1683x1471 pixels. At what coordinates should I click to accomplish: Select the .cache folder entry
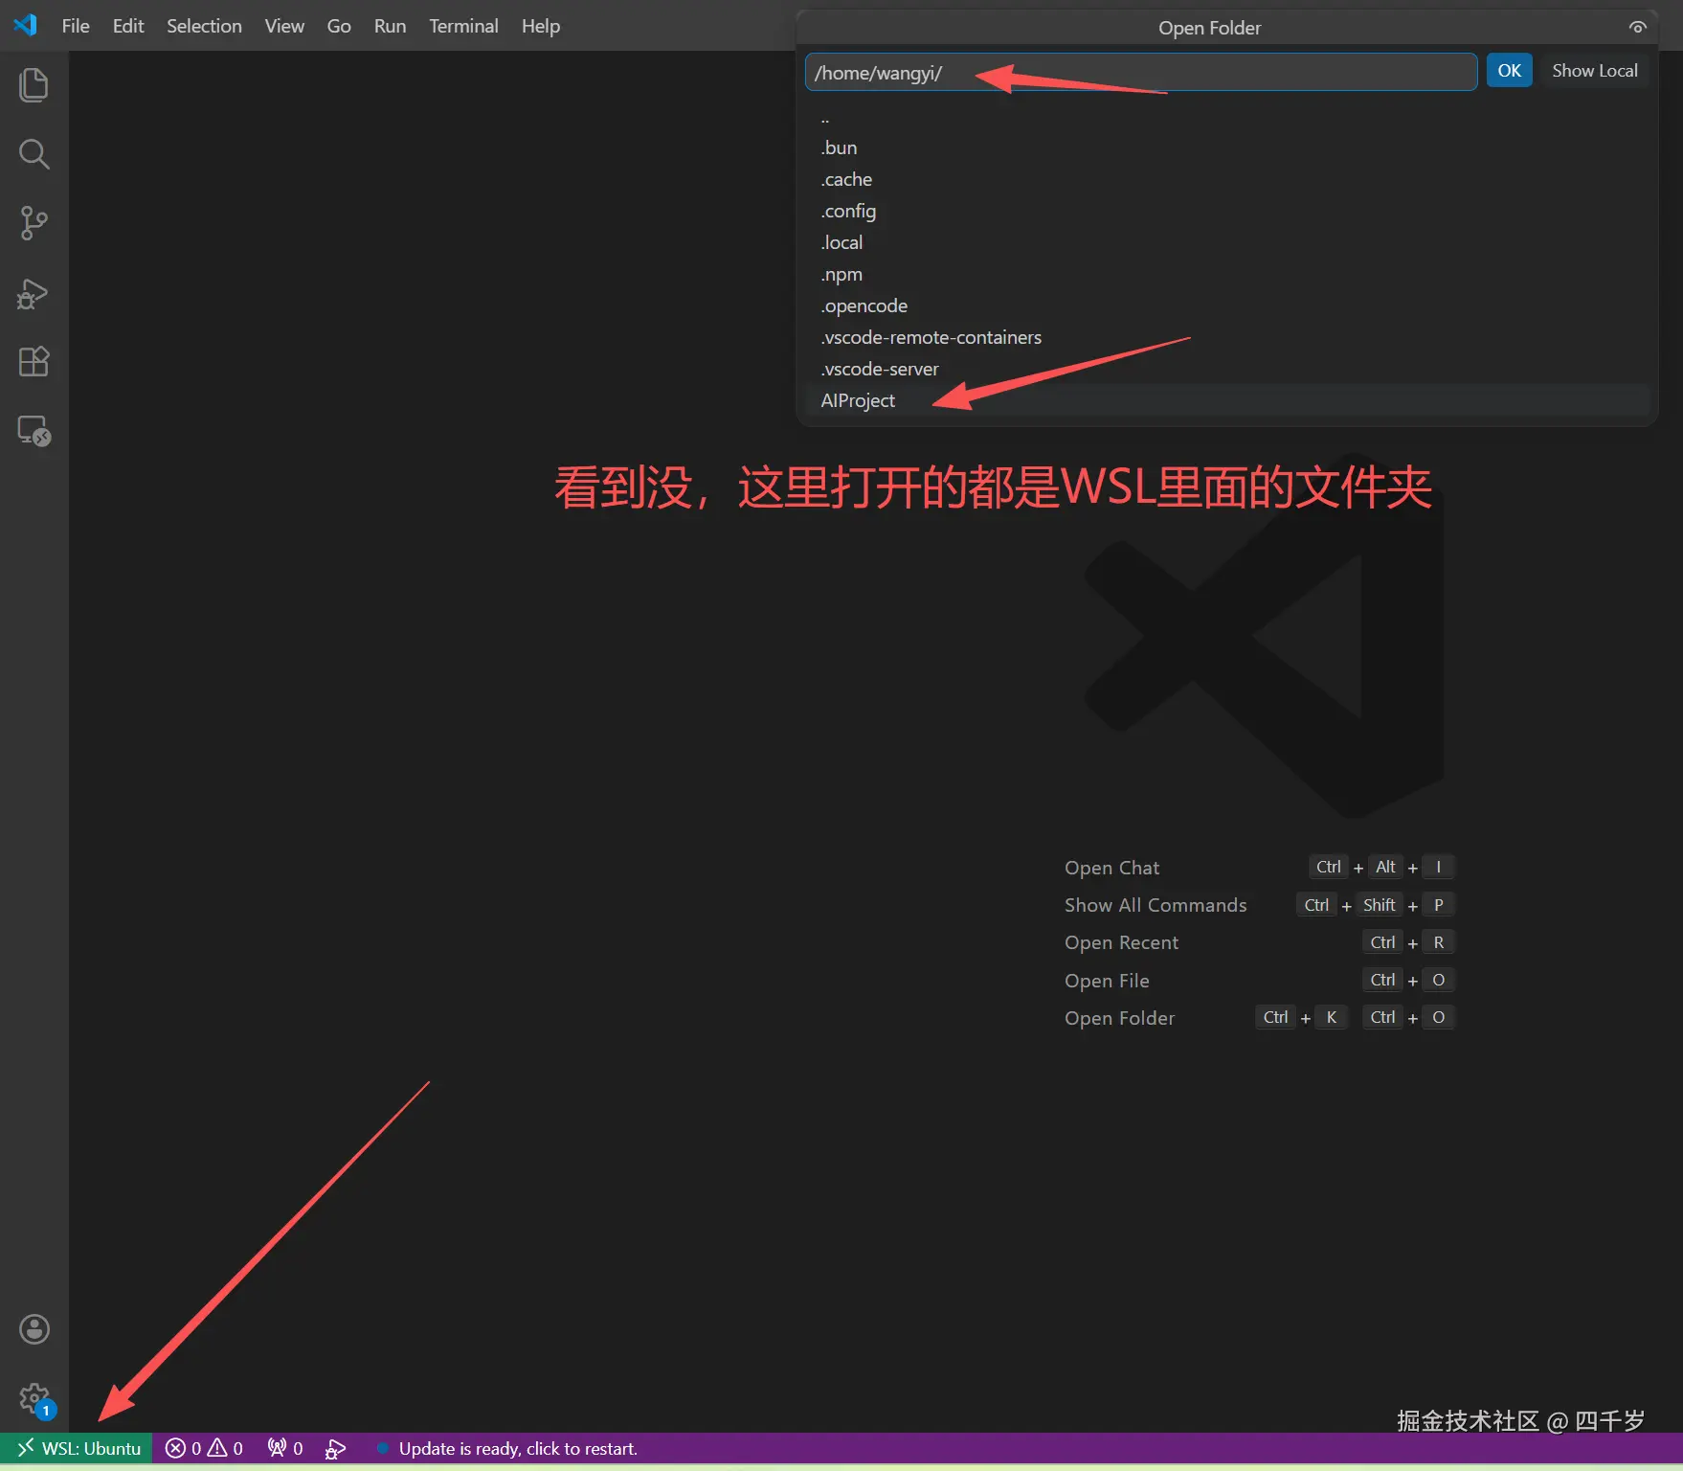click(x=1226, y=179)
